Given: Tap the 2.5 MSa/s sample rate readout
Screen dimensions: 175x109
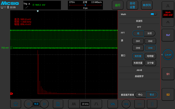Looking at the screenshot, I should pos(97,2).
